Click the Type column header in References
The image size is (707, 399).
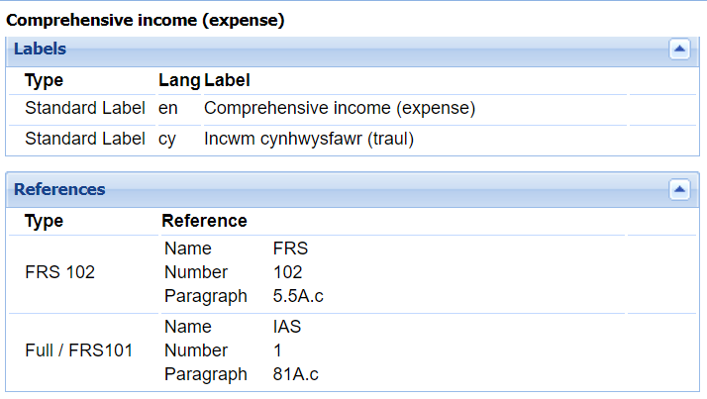44,222
